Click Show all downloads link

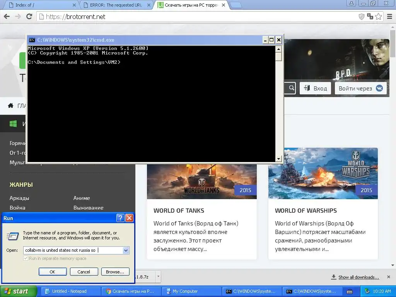(358, 277)
